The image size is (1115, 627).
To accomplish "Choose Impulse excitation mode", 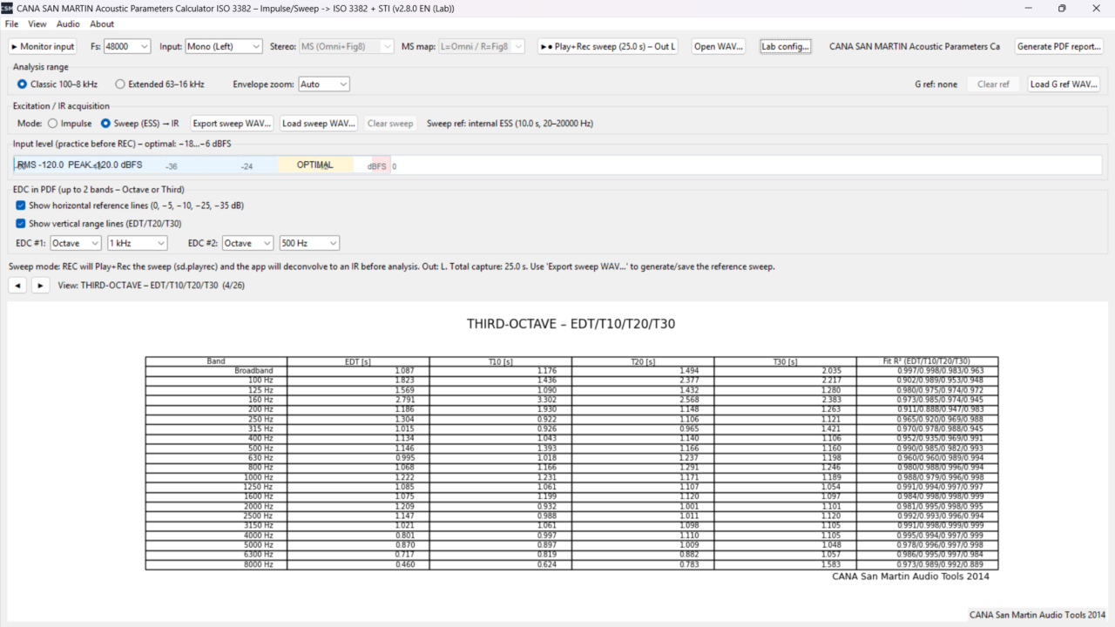I will tap(53, 124).
